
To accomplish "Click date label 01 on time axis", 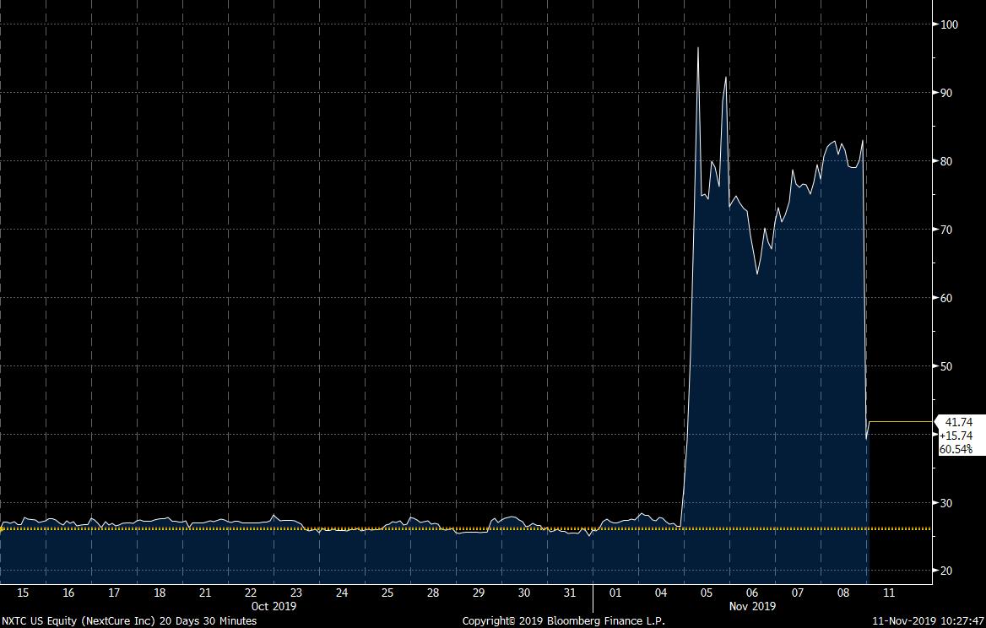I will tap(615, 593).
